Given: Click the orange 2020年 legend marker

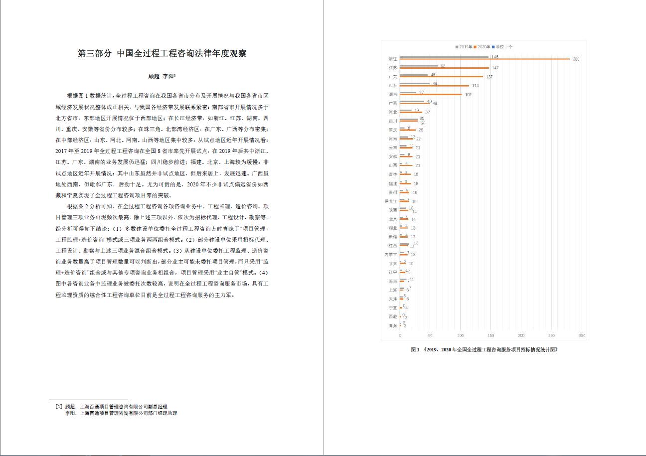Looking at the screenshot, I should click(x=475, y=47).
